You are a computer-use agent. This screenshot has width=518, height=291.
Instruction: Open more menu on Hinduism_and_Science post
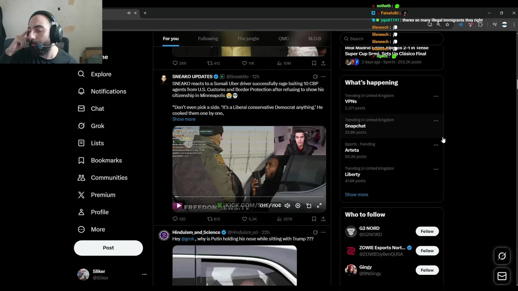coord(323,232)
